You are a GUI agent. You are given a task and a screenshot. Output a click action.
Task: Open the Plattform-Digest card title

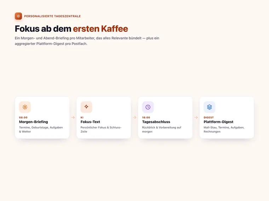[x=218, y=122]
